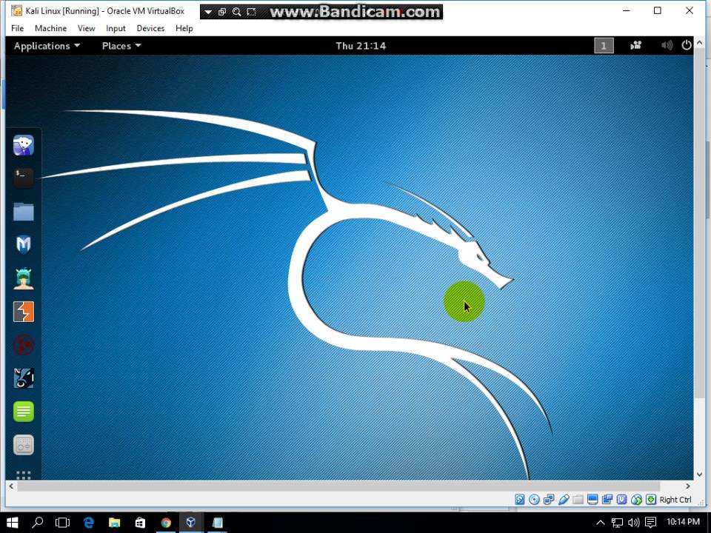Open Burp Suite from the dock
This screenshot has height=533, width=711.
tap(24, 312)
